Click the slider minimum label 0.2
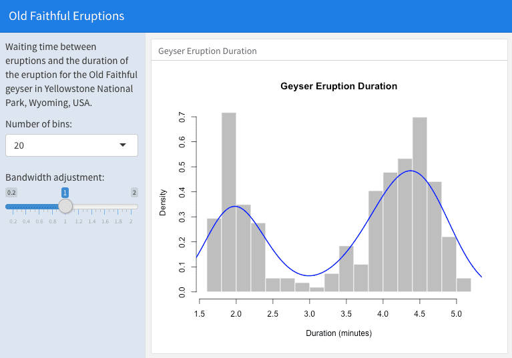 11,193
